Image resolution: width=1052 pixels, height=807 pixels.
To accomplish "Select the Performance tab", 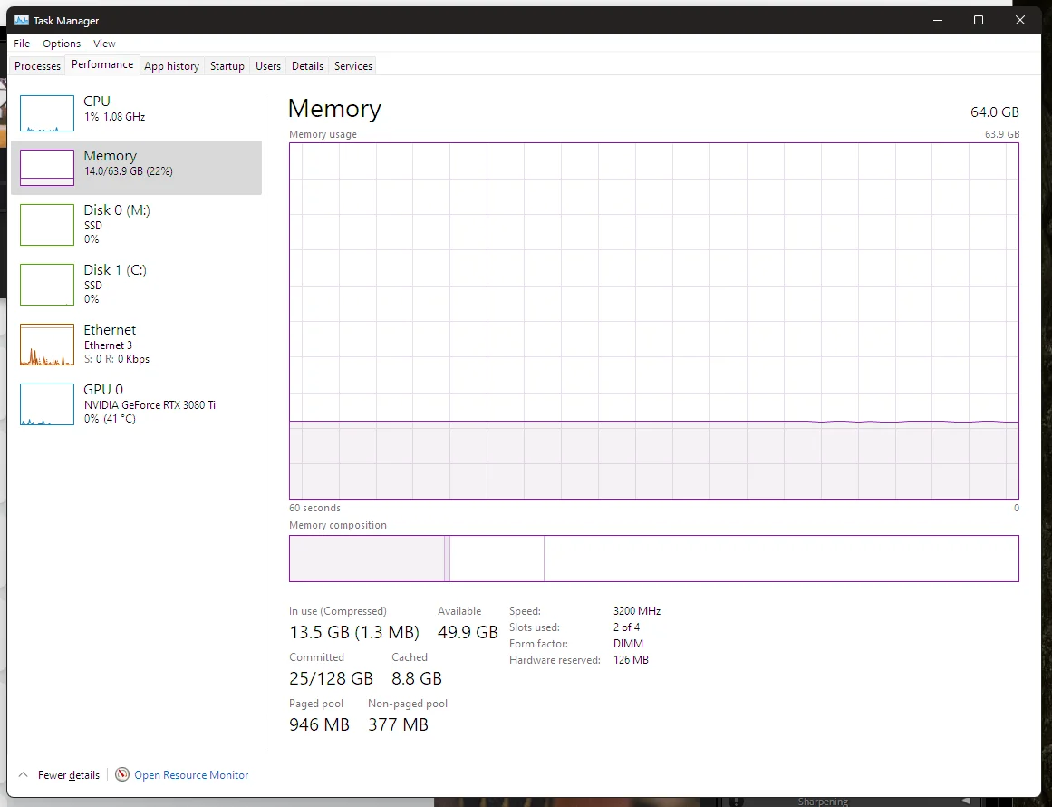I will (x=102, y=64).
